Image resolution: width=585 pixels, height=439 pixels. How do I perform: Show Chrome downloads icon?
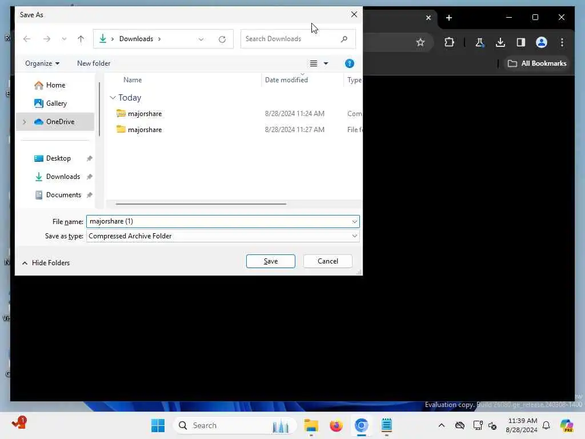(x=500, y=42)
